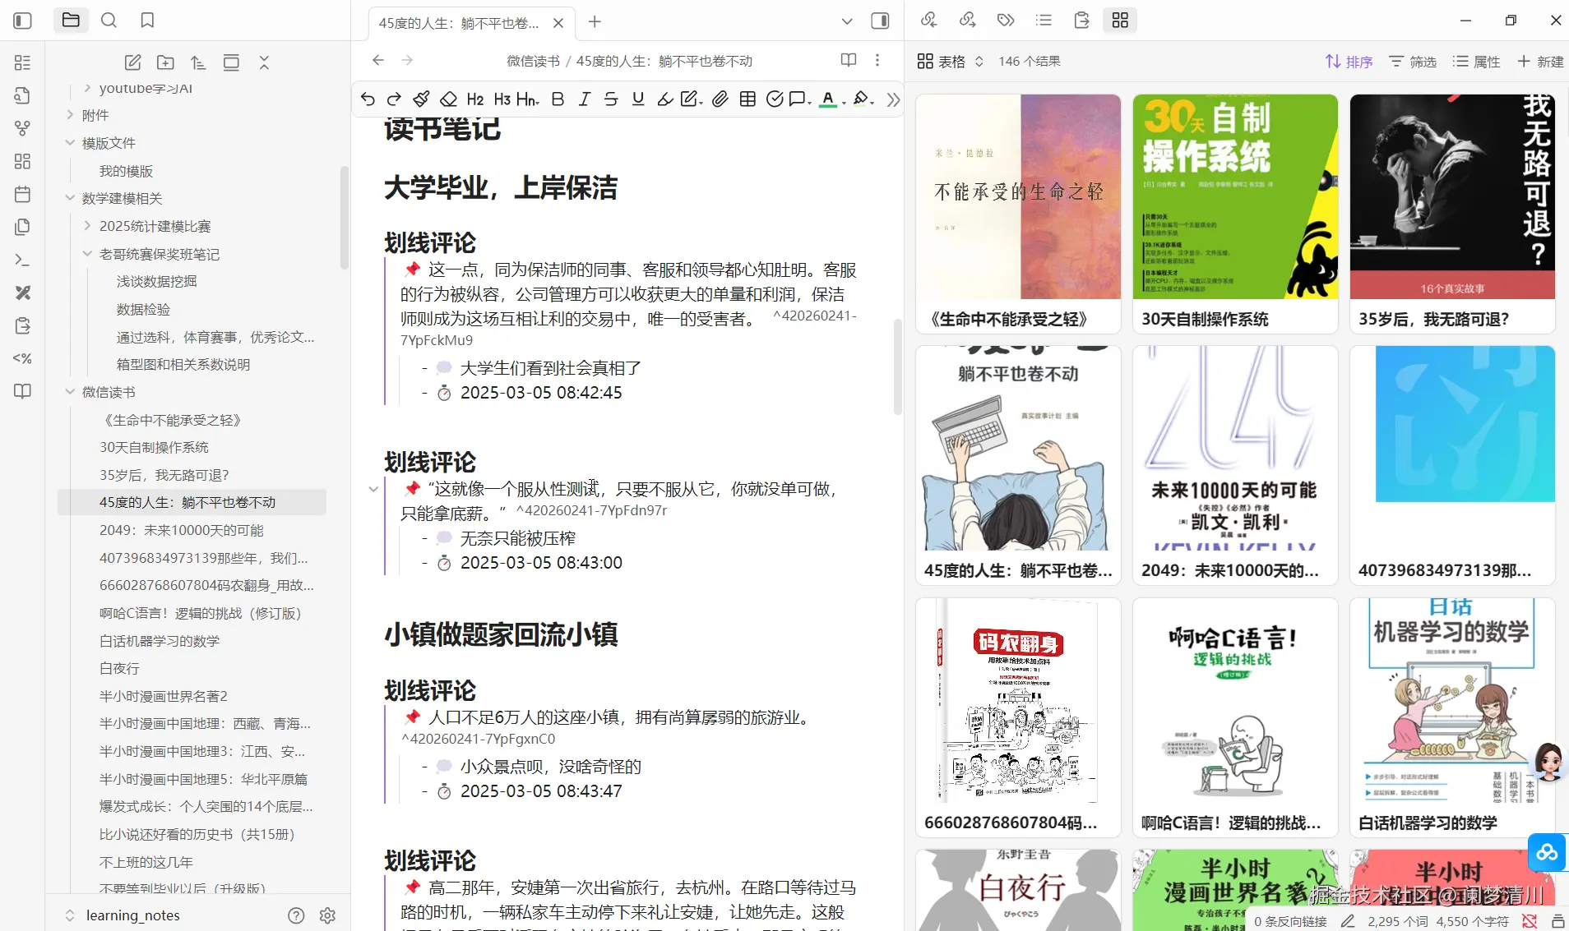
Task: Switch to the file explorer tab
Action: [71, 21]
